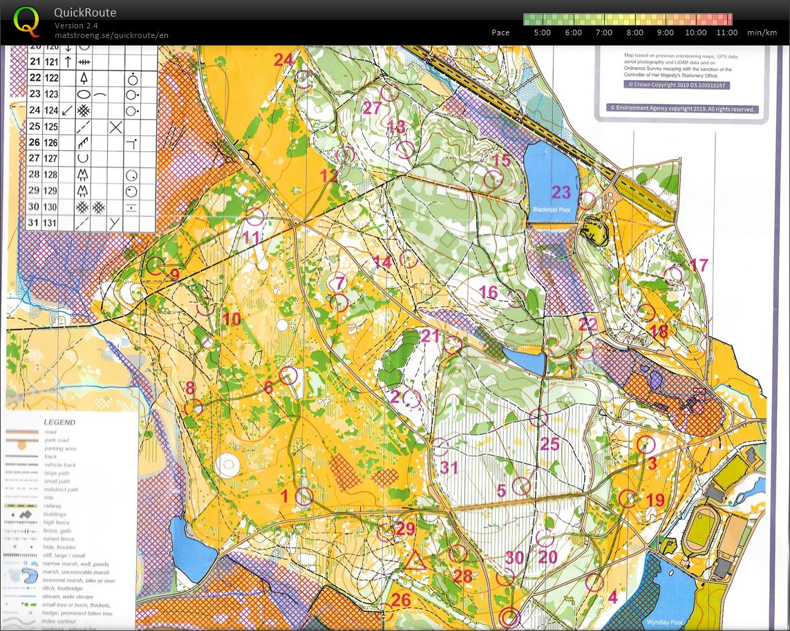Click the start triangle on the map
The height and width of the screenshot is (631, 790).
pos(415,561)
